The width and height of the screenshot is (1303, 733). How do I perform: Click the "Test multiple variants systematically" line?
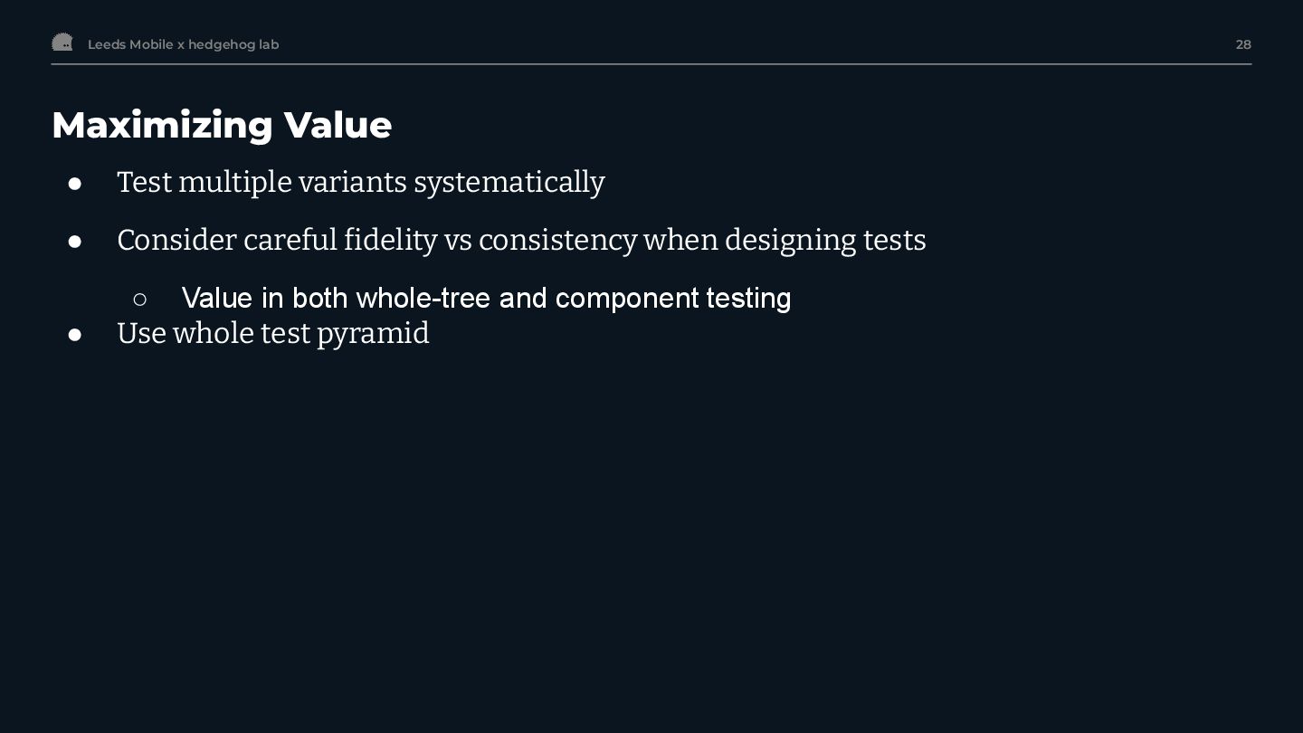pyautogui.click(x=360, y=182)
